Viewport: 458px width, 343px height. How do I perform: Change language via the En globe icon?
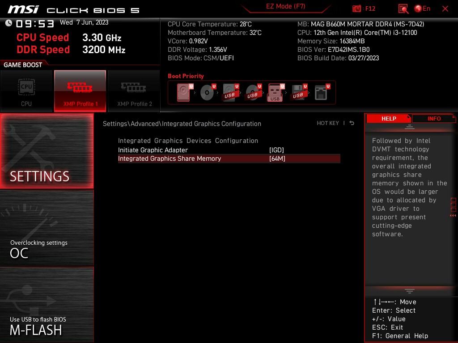[x=422, y=8]
